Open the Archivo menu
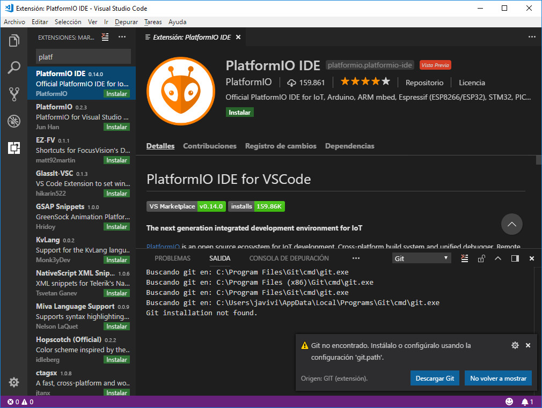Screen dimensions: 542x408 [14, 22]
